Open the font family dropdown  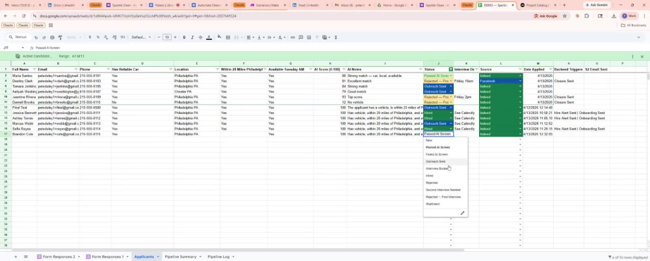[x=141, y=37]
